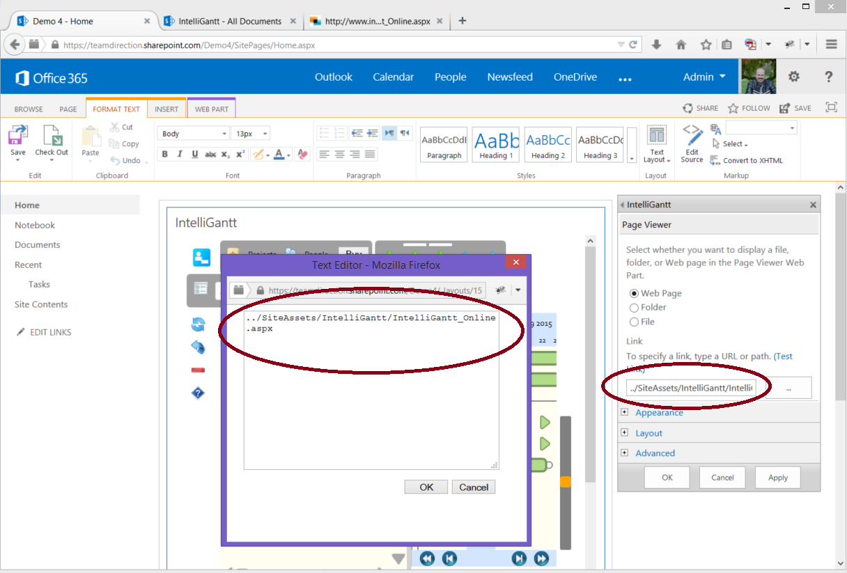Viewport: 847px width, 573px height.
Task: Insert a numbered list
Action: 340,132
